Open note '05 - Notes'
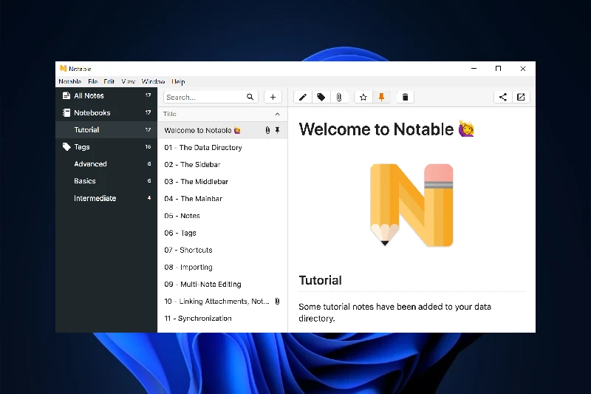 pyautogui.click(x=222, y=216)
